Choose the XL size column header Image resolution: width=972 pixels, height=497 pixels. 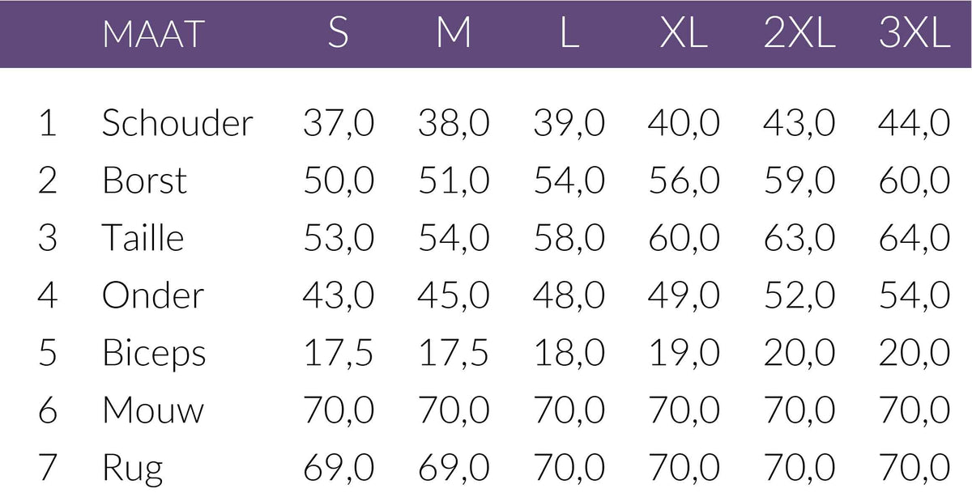(x=684, y=34)
